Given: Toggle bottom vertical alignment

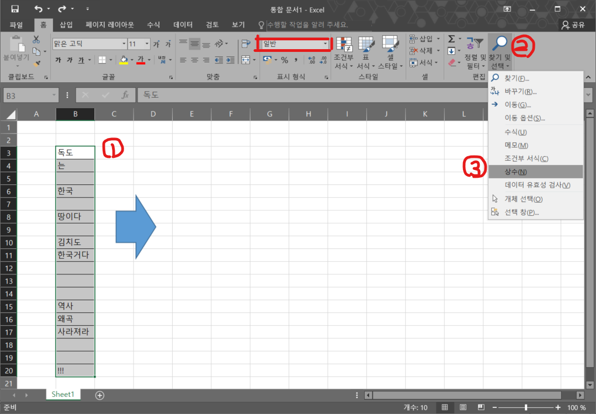Looking at the screenshot, I should click(x=206, y=44).
